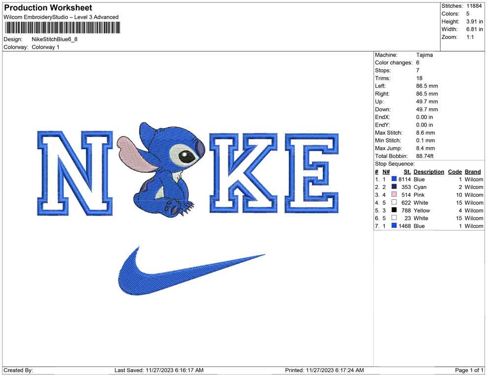
Task: Click the N# column header
Action: tap(386, 172)
